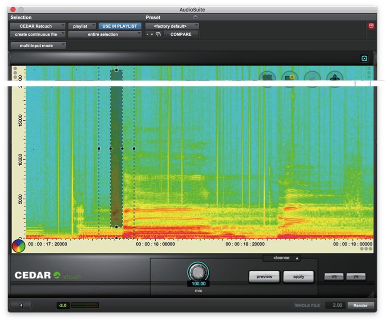Expand the cleanse mode selector
This screenshot has height=322, width=385.
click(x=282, y=258)
